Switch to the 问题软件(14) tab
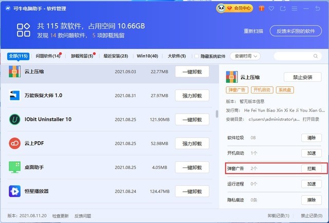This screenshot has width=329, height=223. (x=48, y=56)
